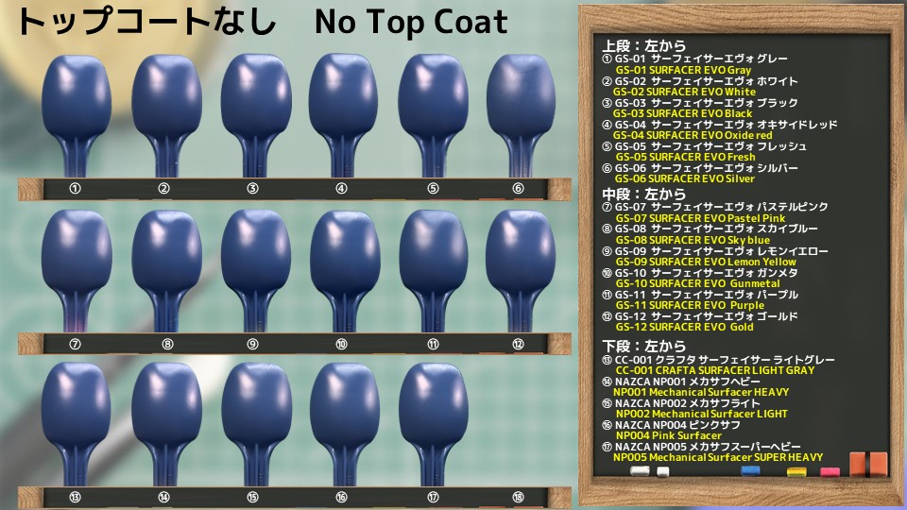Image resolution: width=907 pixels, height=510 pixels.
Task: Click 'GS-11 SURFACER EVO Purple' text
Action: [x=690, y=305]
